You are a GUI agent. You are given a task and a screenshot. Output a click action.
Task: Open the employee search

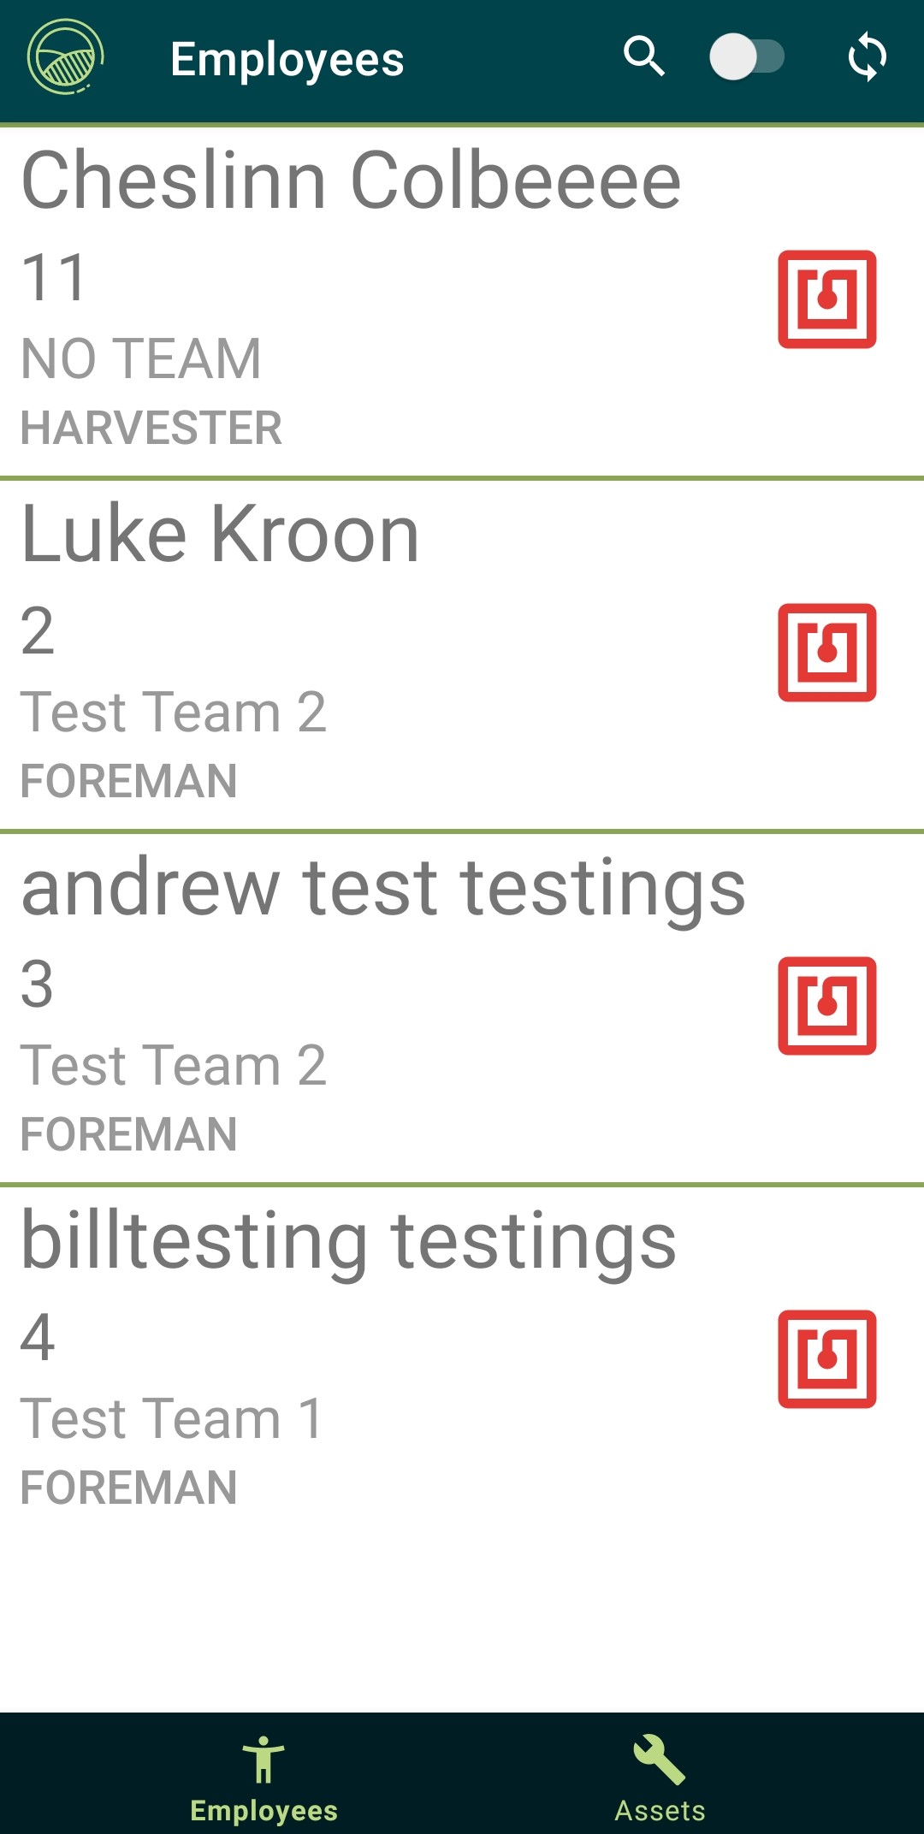pyautogui.click(x=643, y=57)
